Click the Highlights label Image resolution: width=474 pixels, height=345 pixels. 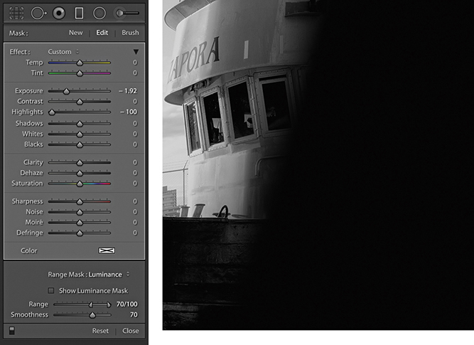tap(27, 112)
